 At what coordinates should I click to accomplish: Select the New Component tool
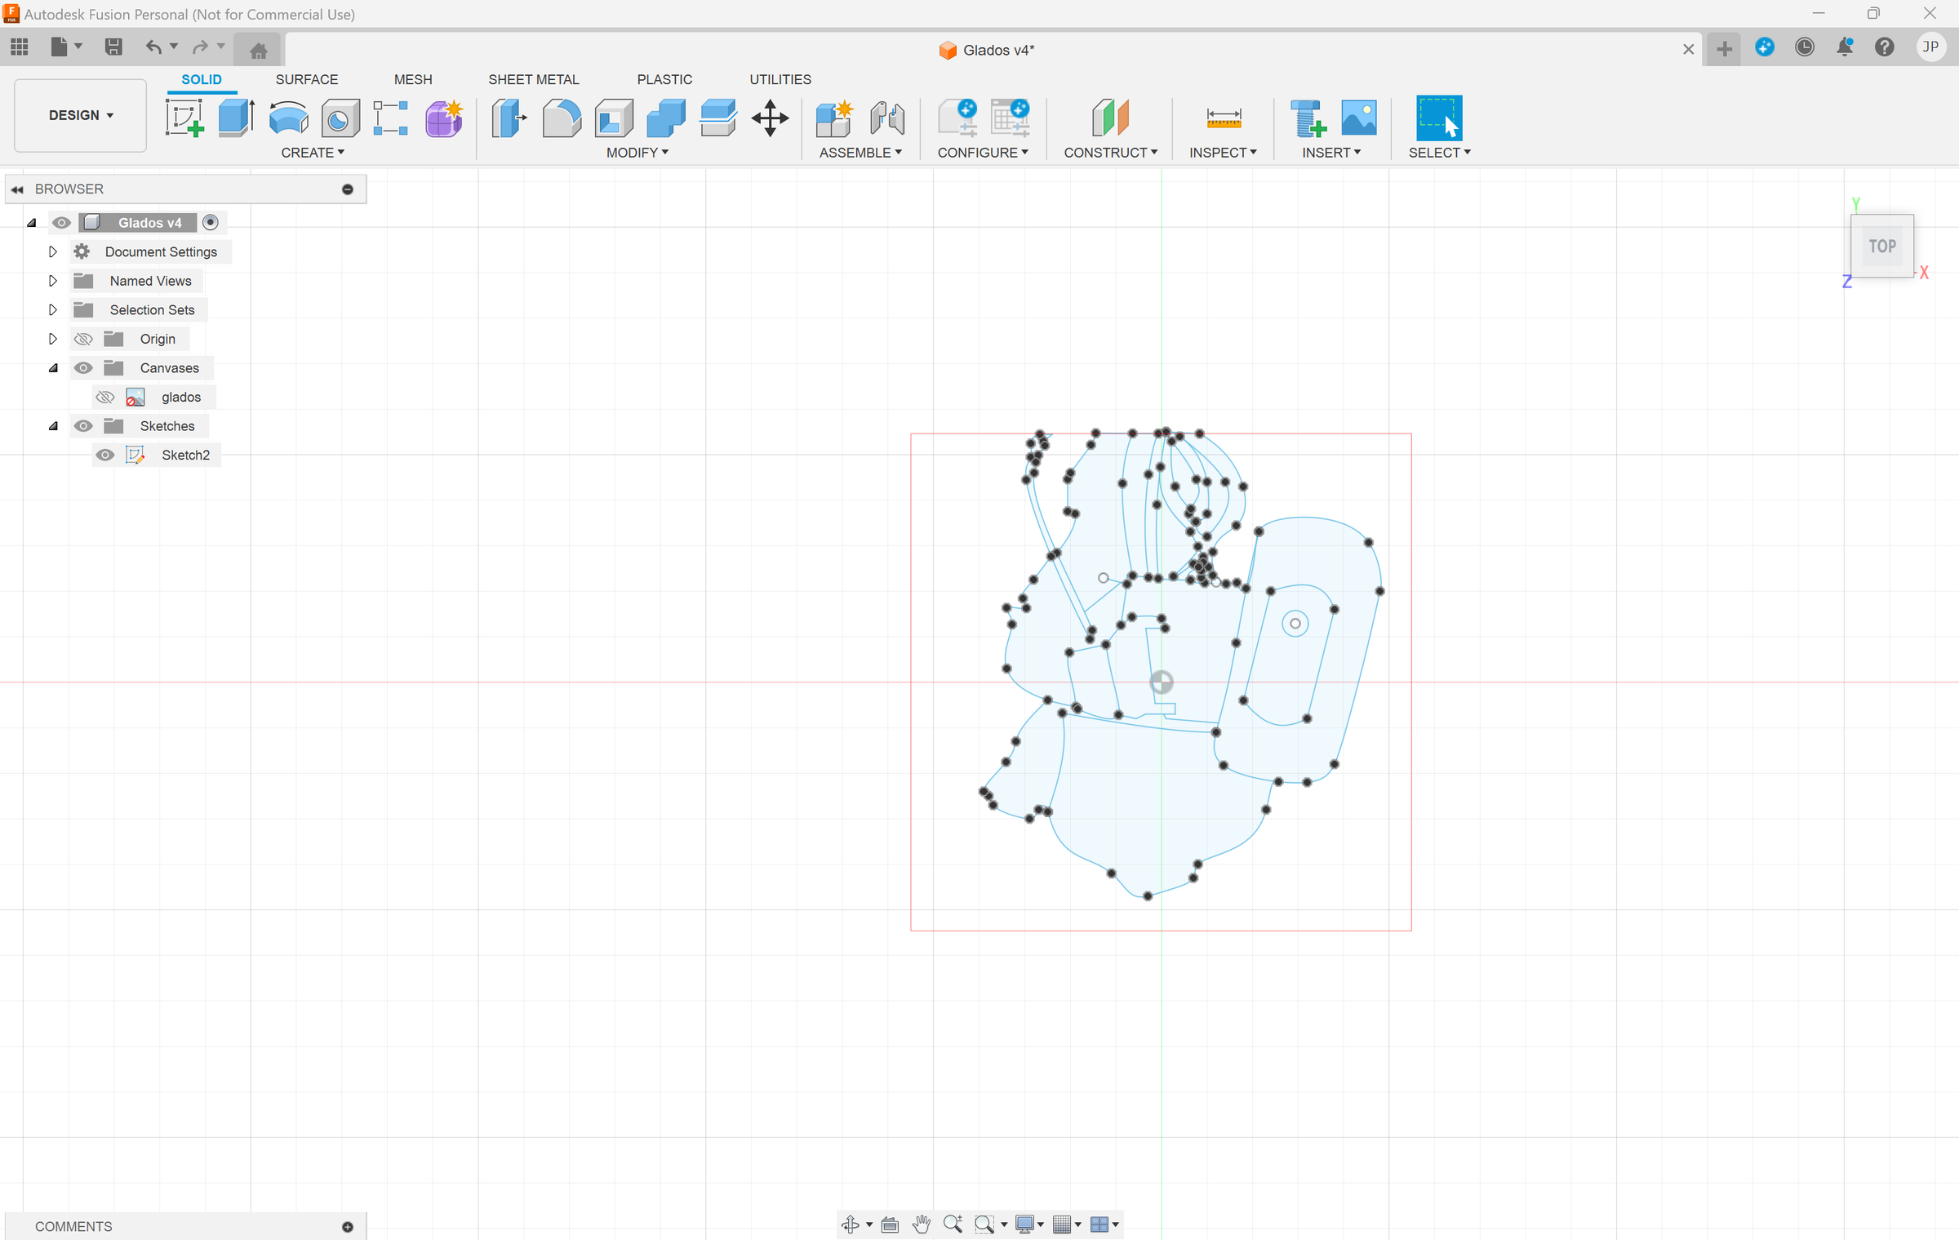(x=834, y=118)
